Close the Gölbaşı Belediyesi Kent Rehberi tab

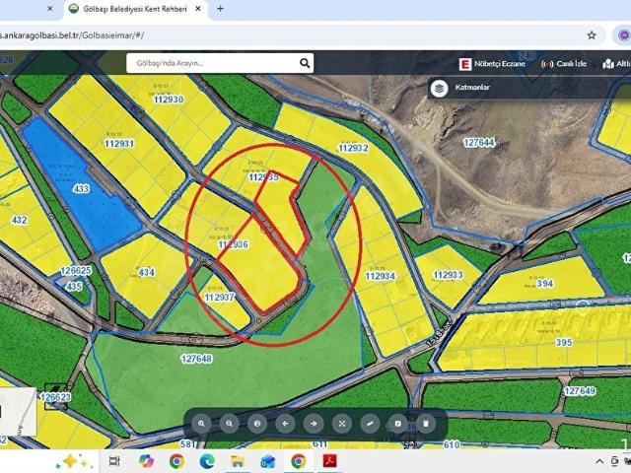click(x=198, y=9)
